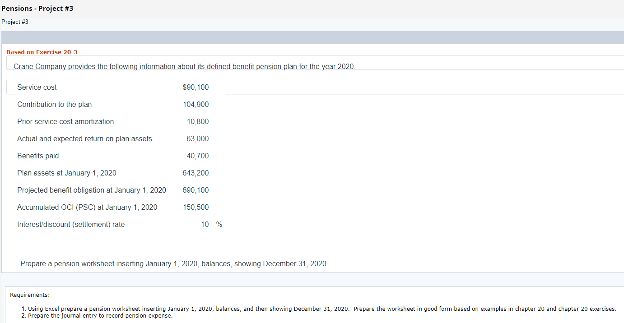Viewport: 624px width, 323px height.
Task: Click the 'Pensions - Project #3' heading
Action: click(x=37, y=9)
